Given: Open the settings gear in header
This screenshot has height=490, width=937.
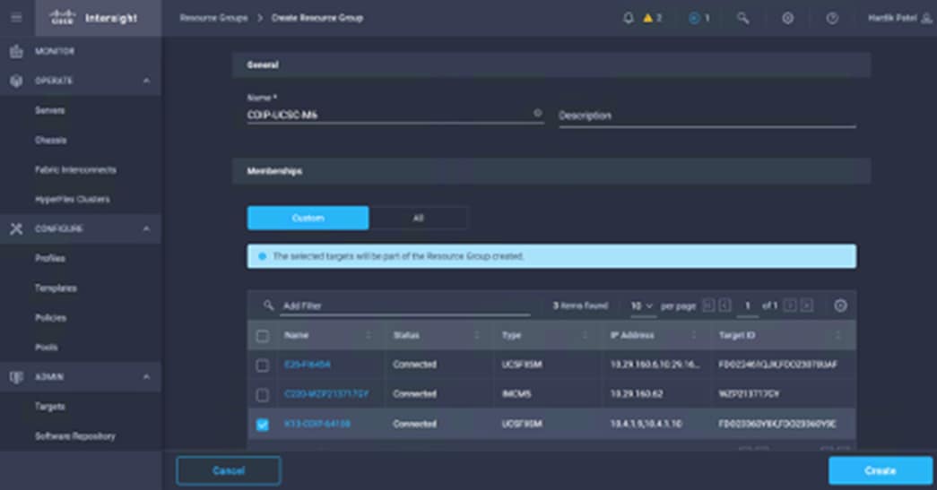Looking at the screenshot, I should point(787,18).
